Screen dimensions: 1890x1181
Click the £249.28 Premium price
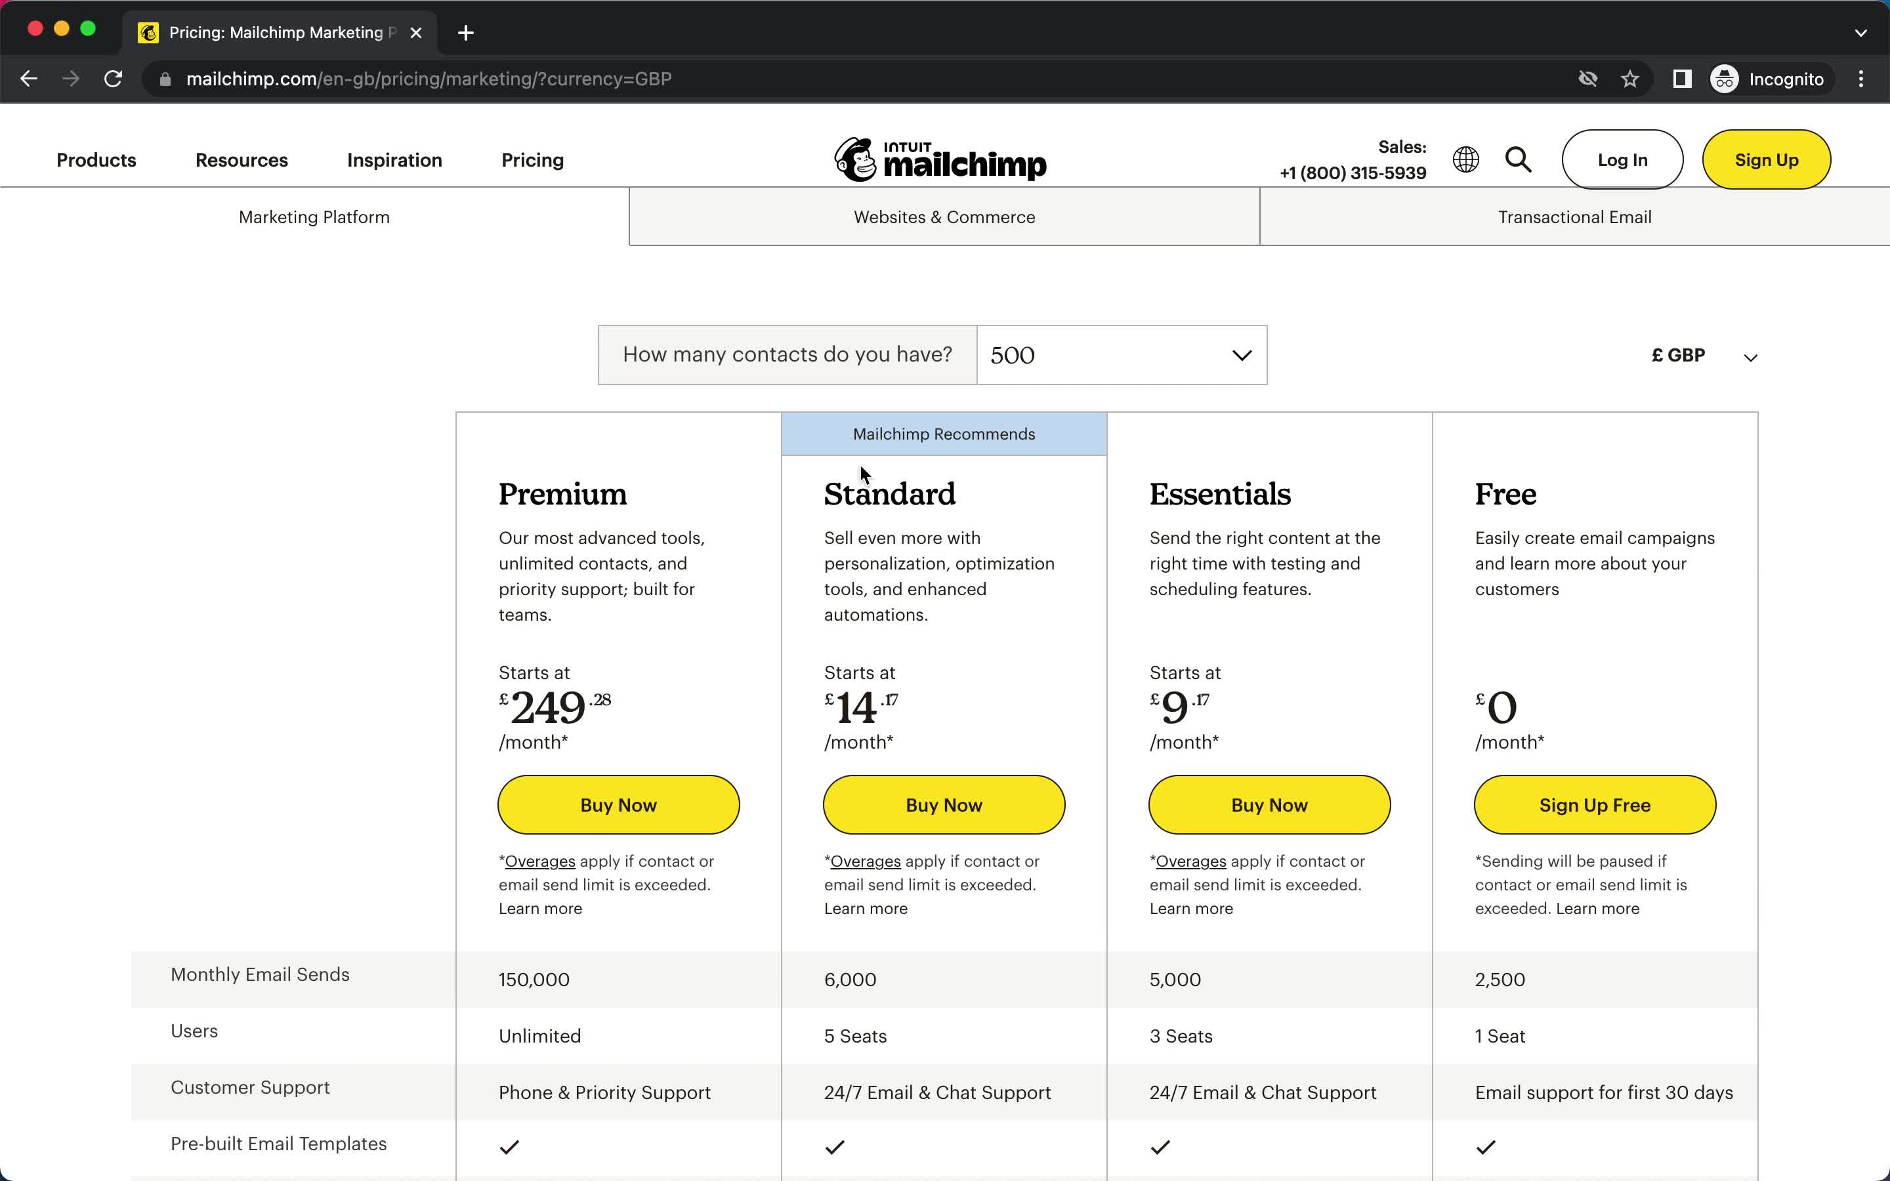[x=555, y=707]
